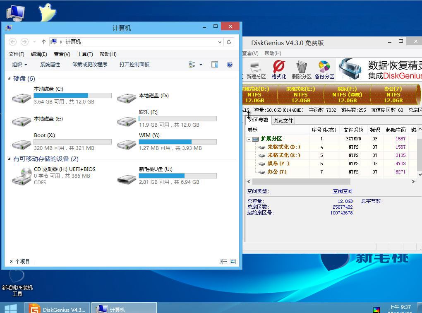Click 打开控制面板 button

click(x=134, y=64)
